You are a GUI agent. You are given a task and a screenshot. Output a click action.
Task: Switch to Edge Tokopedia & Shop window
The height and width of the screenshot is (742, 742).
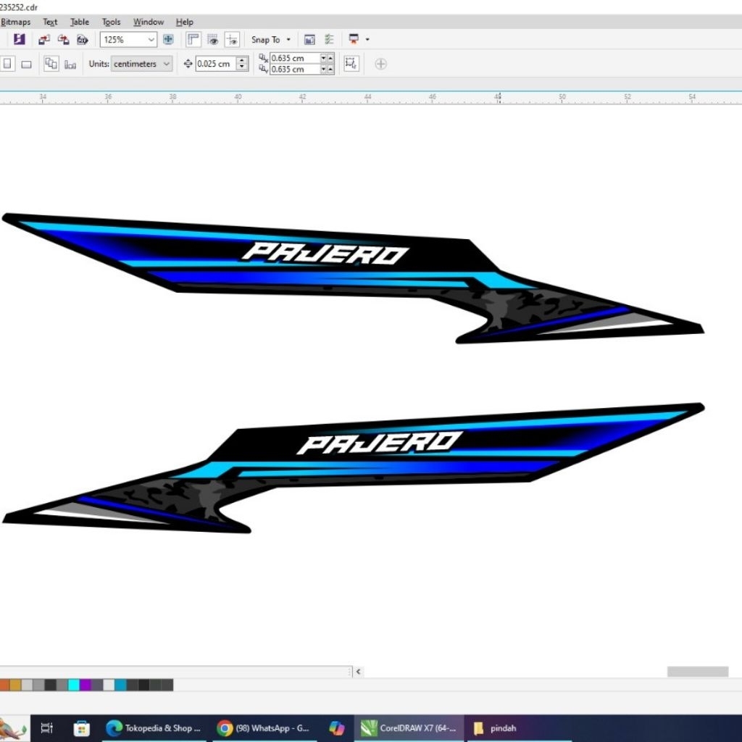[154, 728]
